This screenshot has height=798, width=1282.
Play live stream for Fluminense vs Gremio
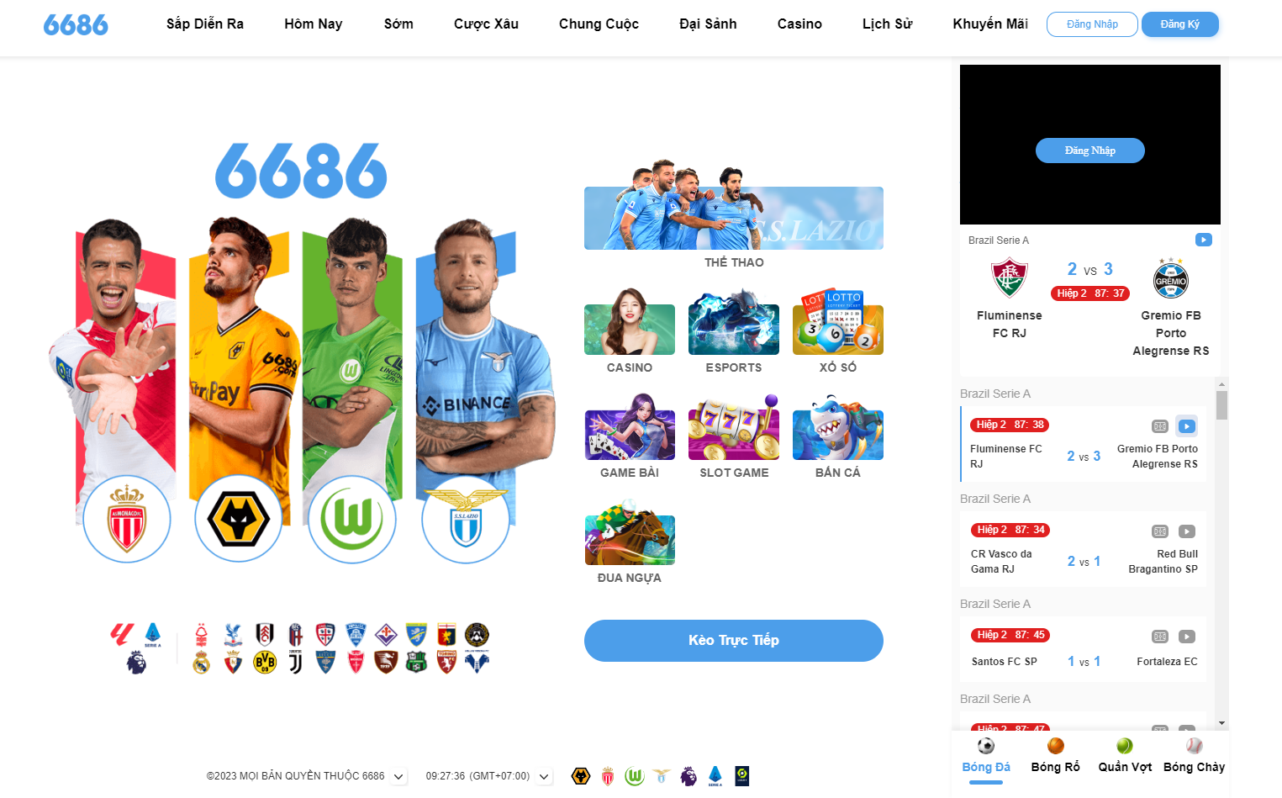click(1186, 426)
